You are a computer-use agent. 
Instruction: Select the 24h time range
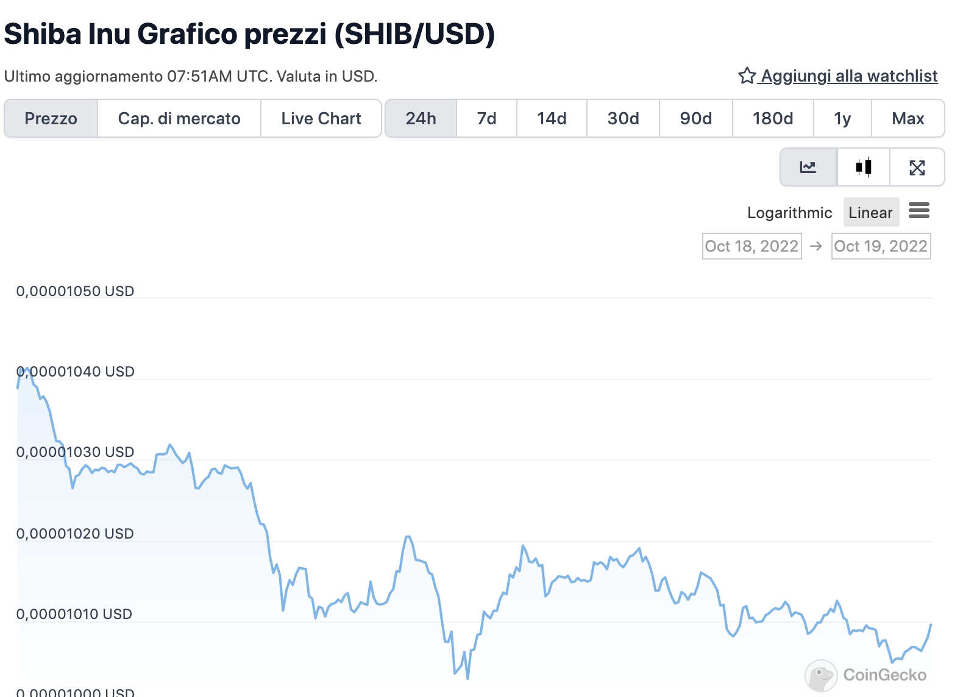coord(421,118)
